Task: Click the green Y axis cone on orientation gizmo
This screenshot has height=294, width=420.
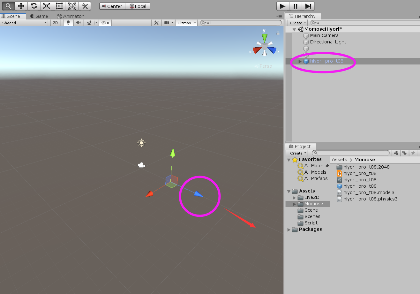Action: click(x=264, y=38)
